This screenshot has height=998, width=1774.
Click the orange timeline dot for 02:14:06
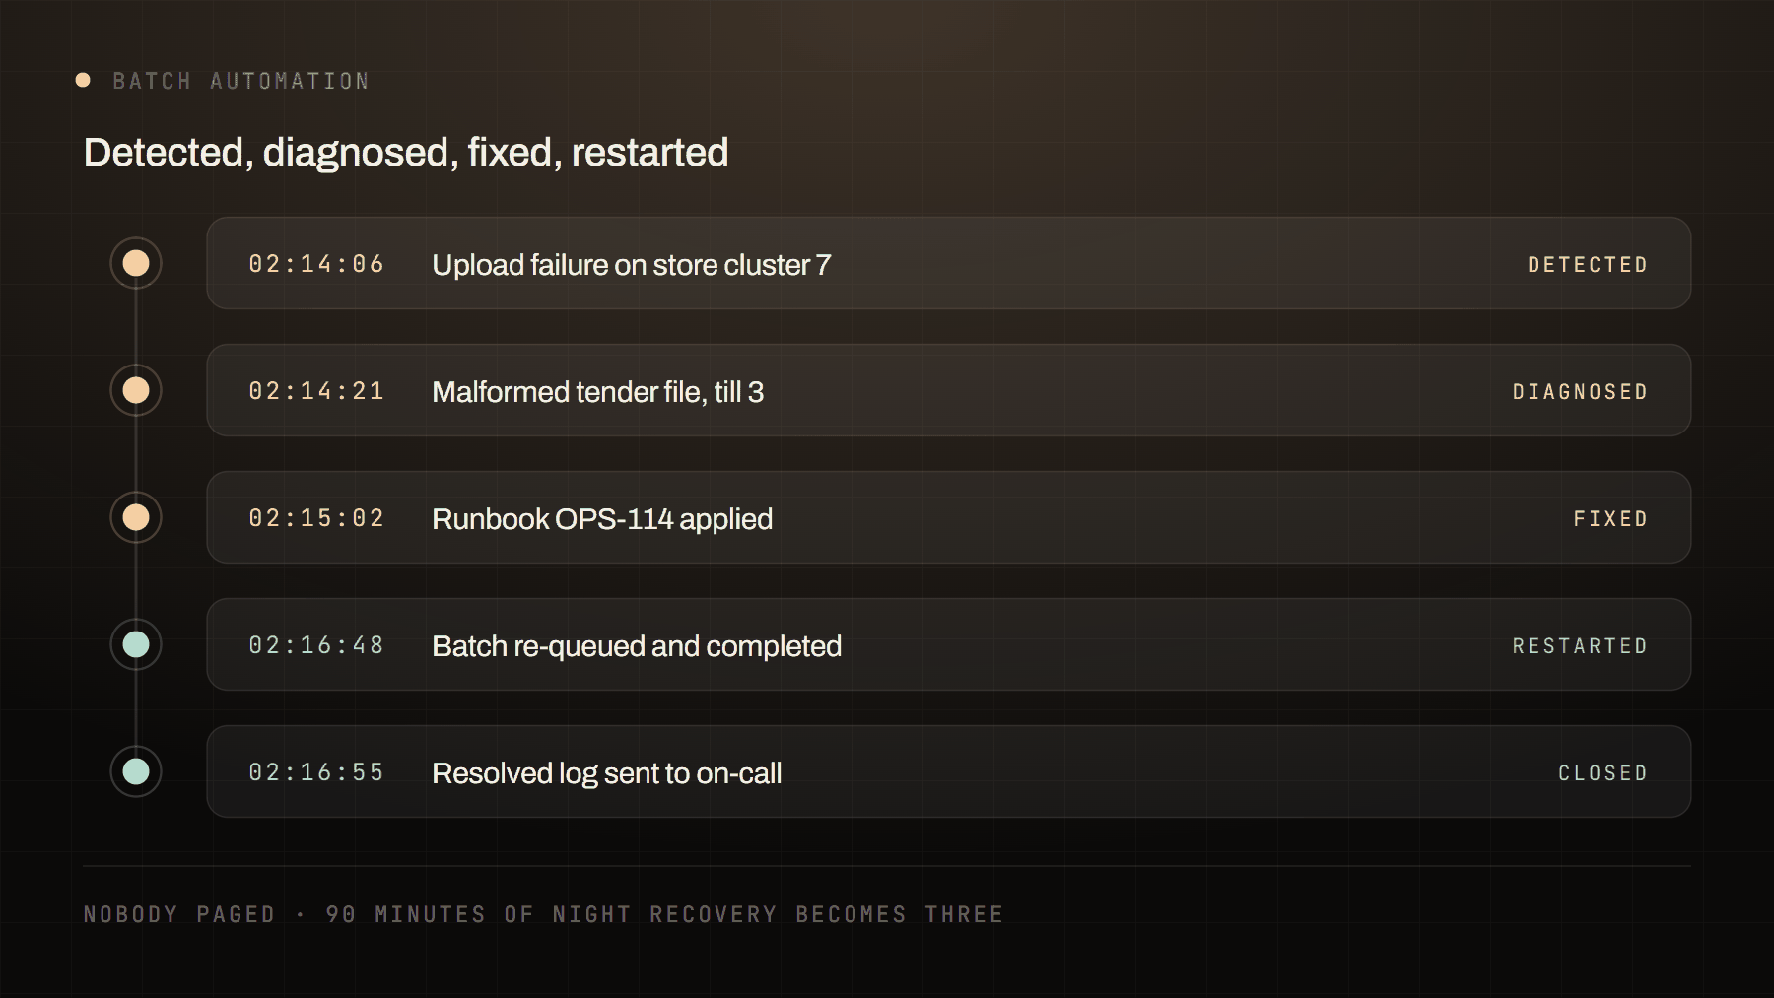[136, 263]
